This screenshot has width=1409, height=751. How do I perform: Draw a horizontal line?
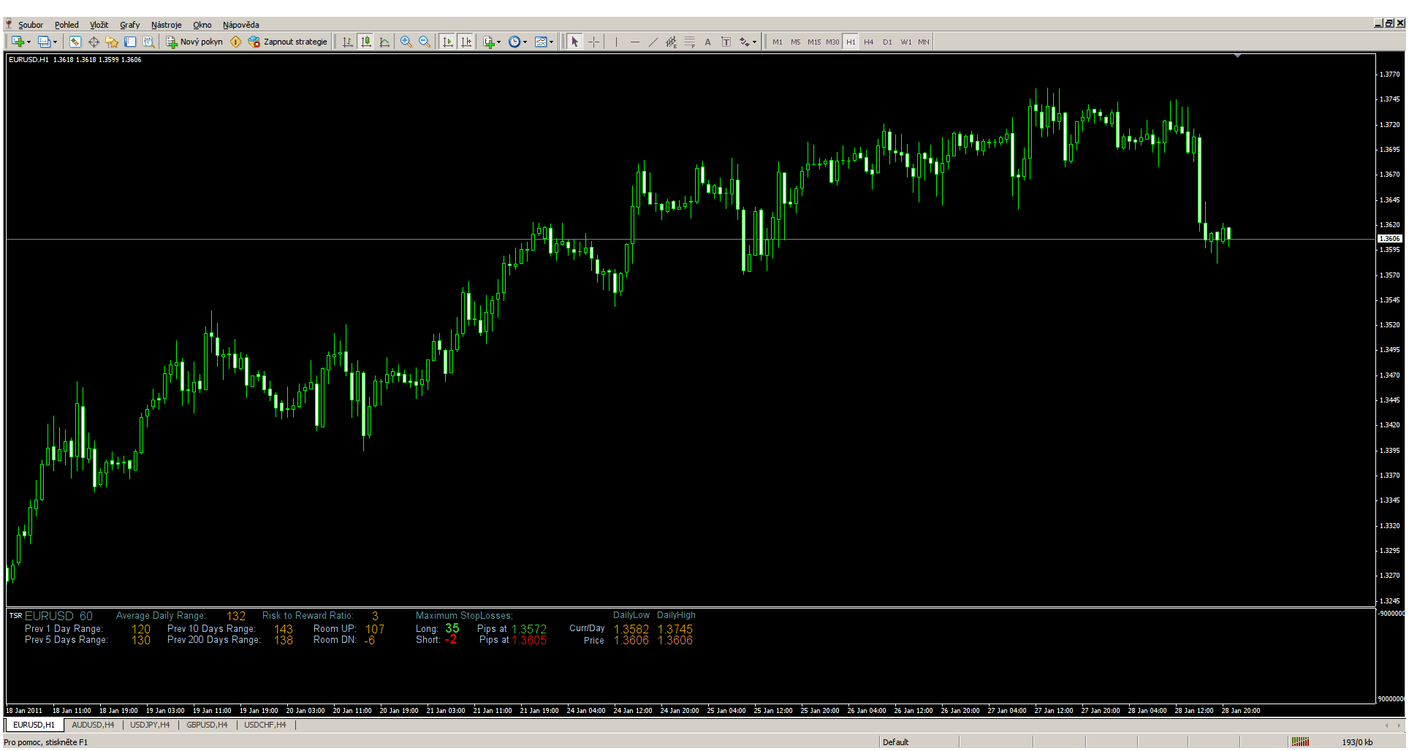click(634, 42)
